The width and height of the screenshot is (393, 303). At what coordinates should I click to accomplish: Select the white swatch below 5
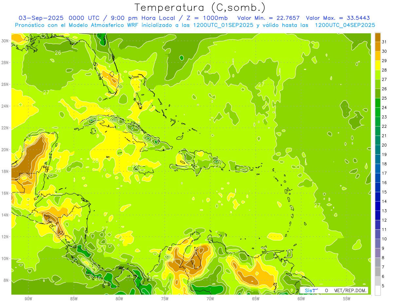click(378, 291)
